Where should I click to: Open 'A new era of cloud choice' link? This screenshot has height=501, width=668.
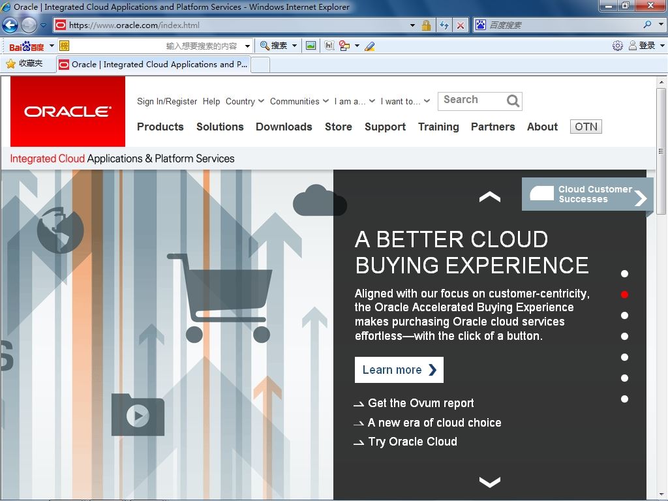(x=434, y=423)
